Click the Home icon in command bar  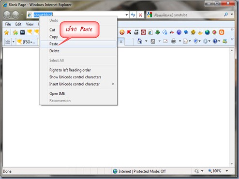[140, 41]
